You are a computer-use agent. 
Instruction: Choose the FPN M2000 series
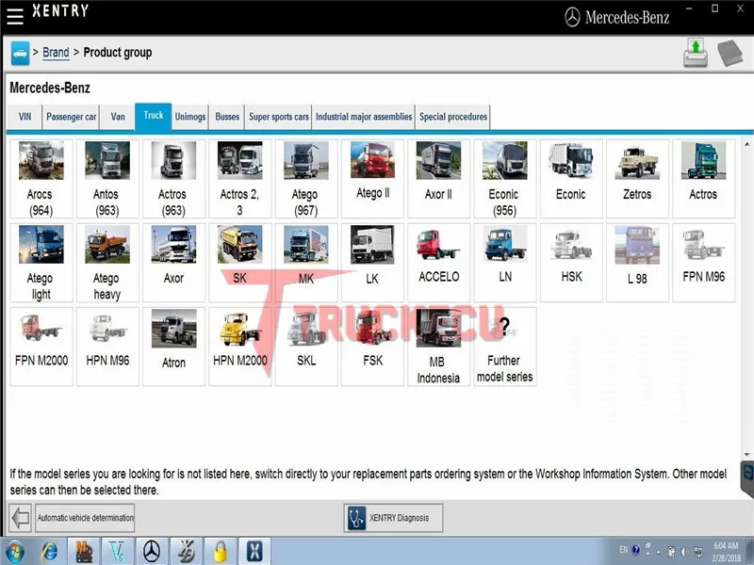pos(41,347)
